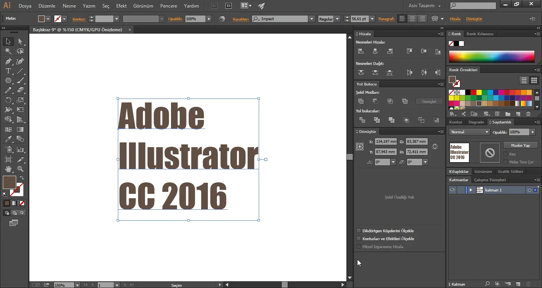Select the Eraser tool

20,90
